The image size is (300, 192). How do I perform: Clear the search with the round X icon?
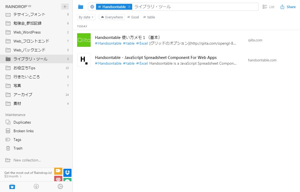92,7
